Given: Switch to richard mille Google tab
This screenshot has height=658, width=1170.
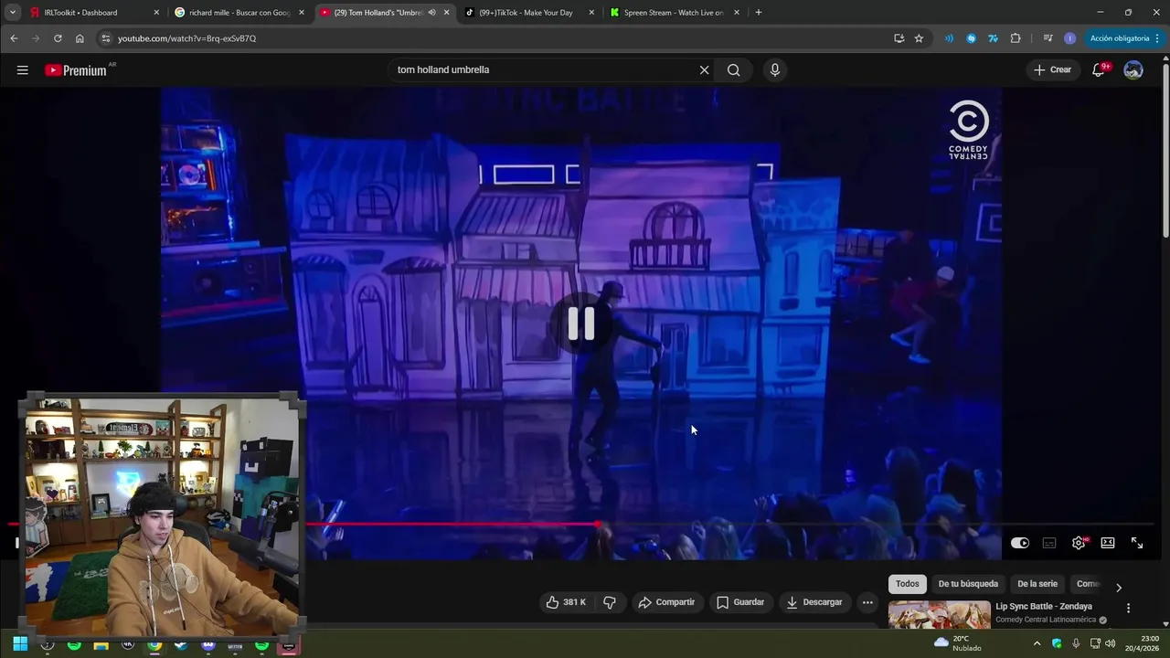Looking at the screenshot, I should coord(239,13).
